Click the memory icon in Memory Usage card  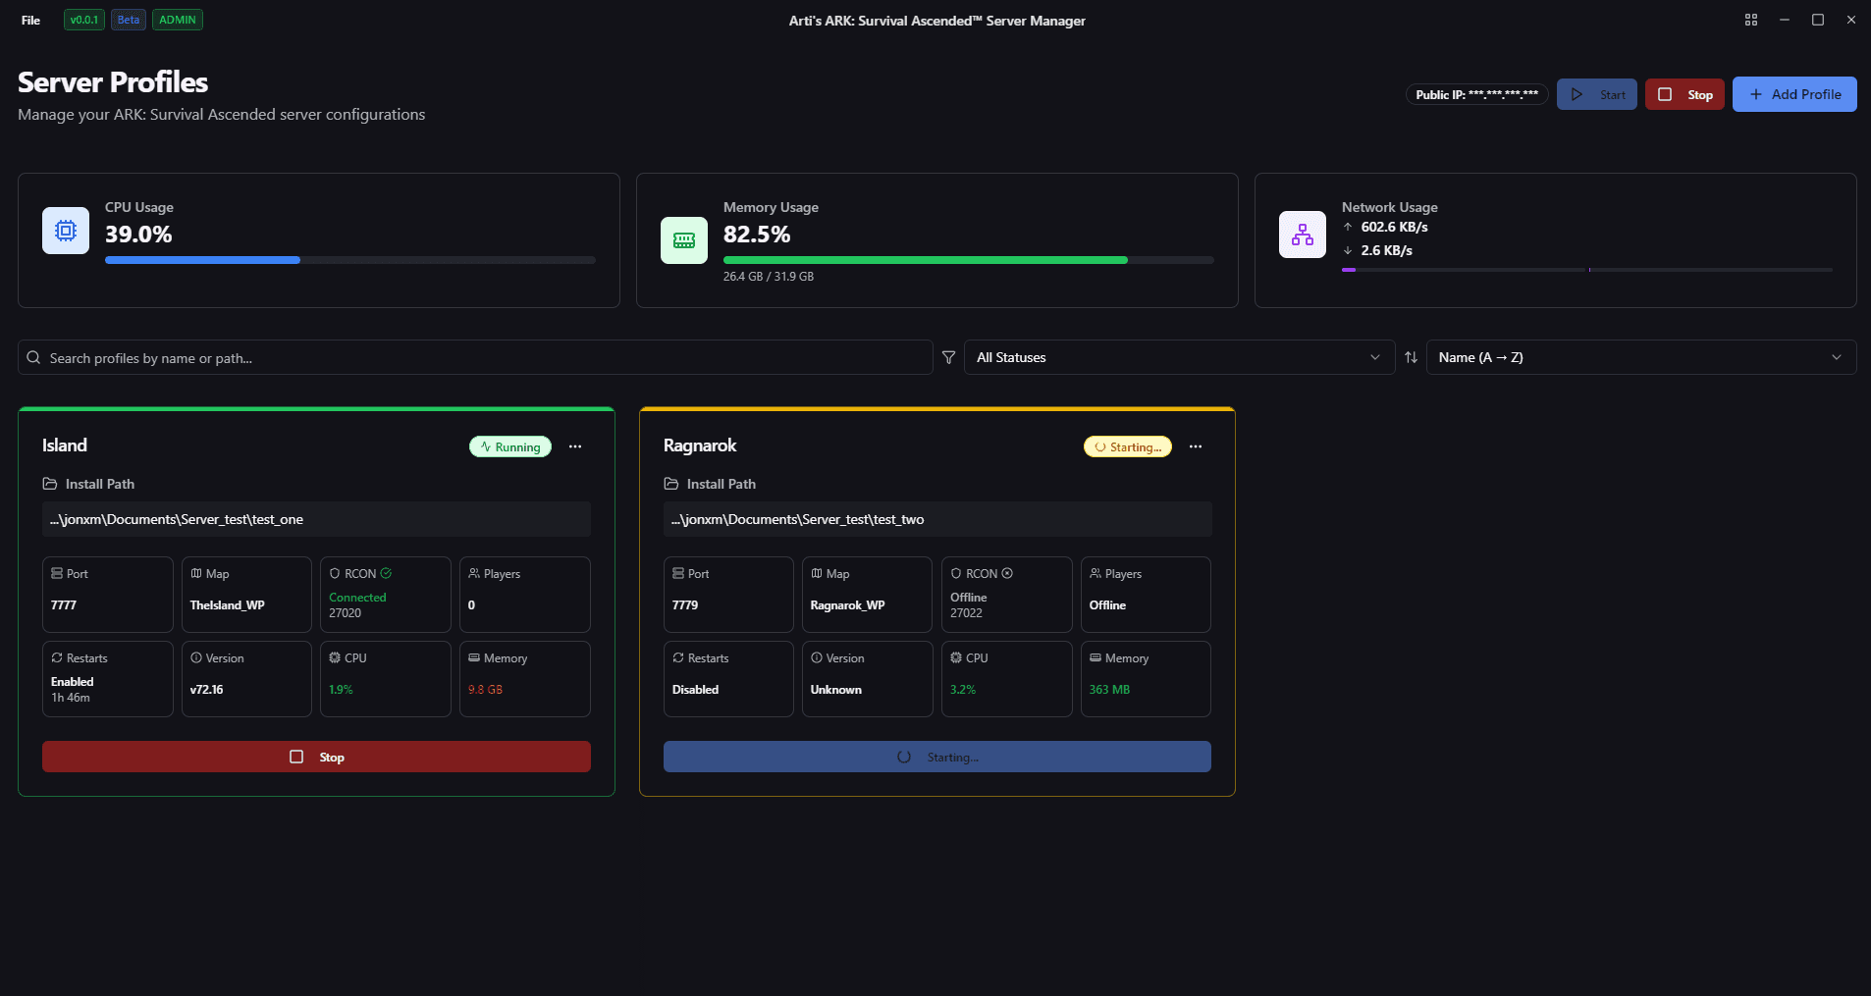click(683, 239)
